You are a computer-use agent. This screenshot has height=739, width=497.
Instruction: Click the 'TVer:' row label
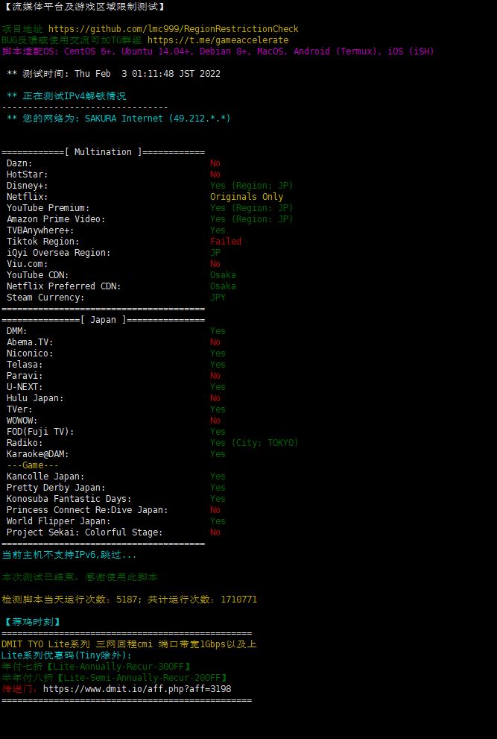point(19,409)
